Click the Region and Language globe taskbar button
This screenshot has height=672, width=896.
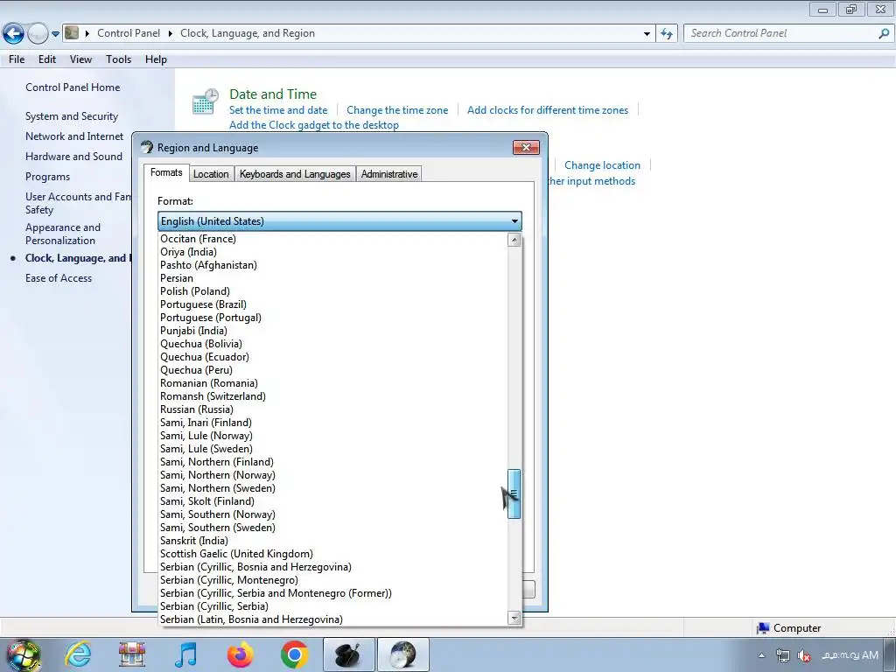403,654
